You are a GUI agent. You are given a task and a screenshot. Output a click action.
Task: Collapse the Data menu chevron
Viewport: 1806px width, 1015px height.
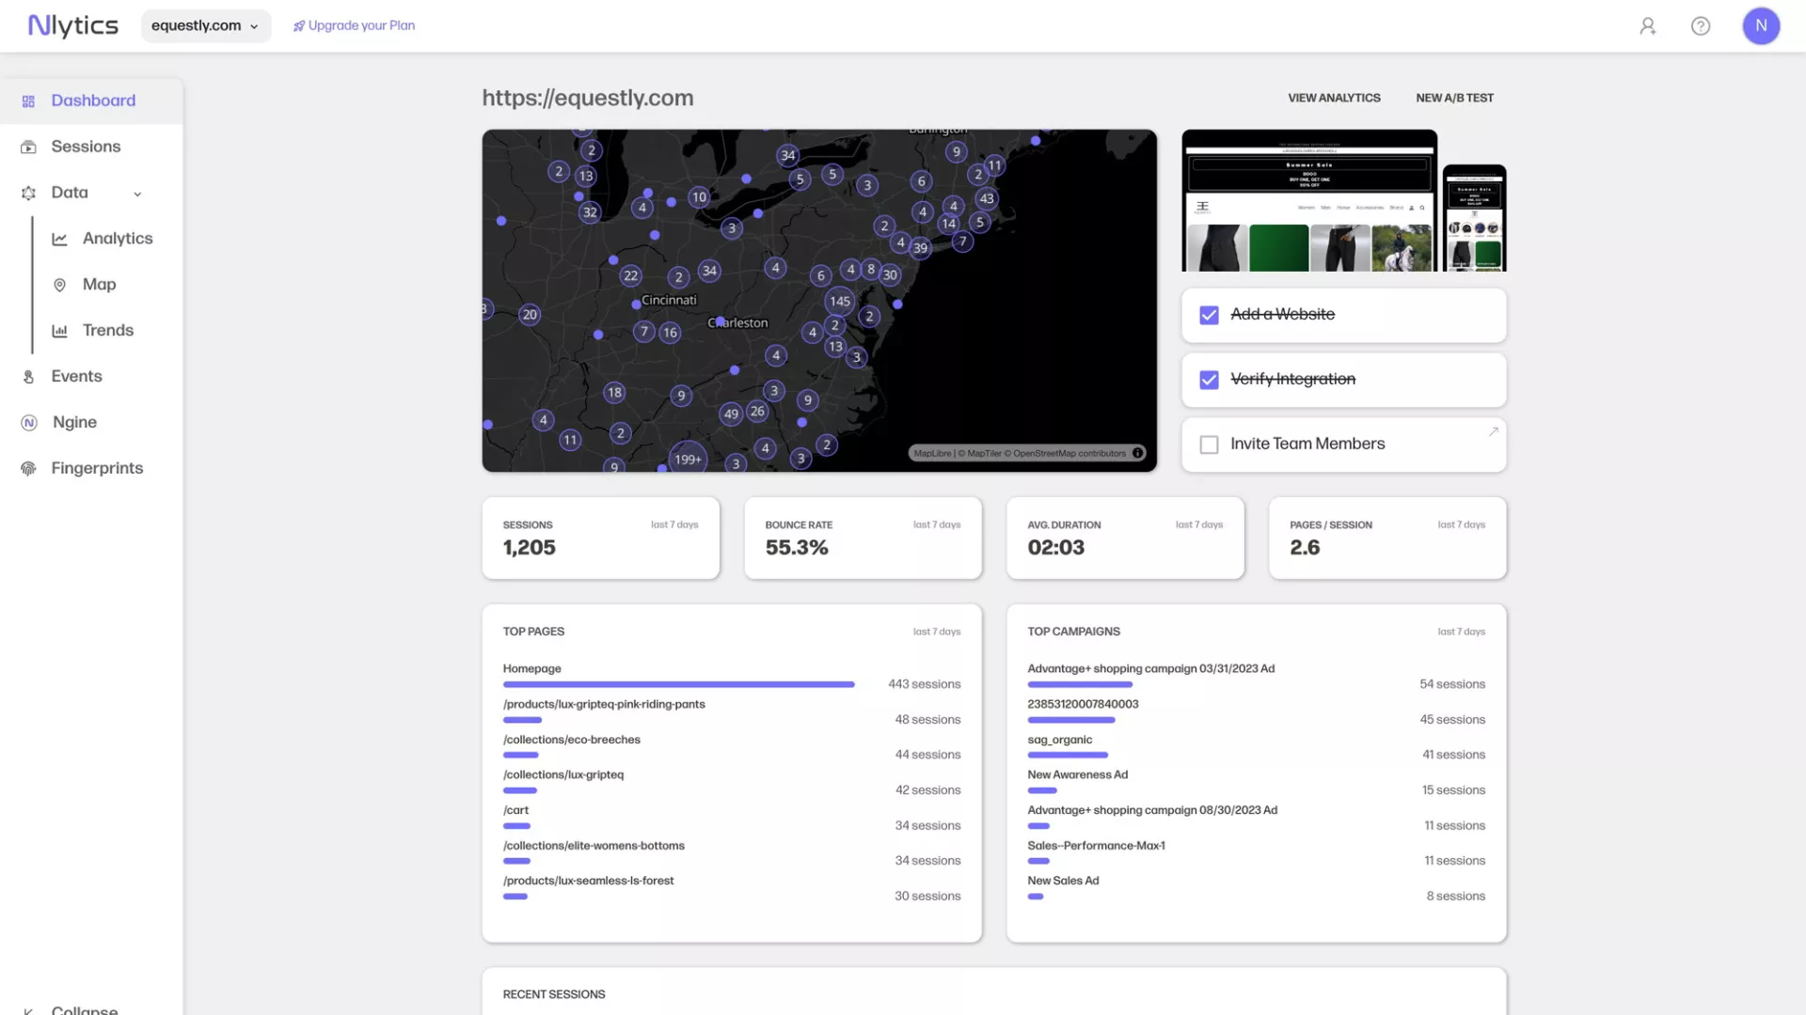(137, 194)
